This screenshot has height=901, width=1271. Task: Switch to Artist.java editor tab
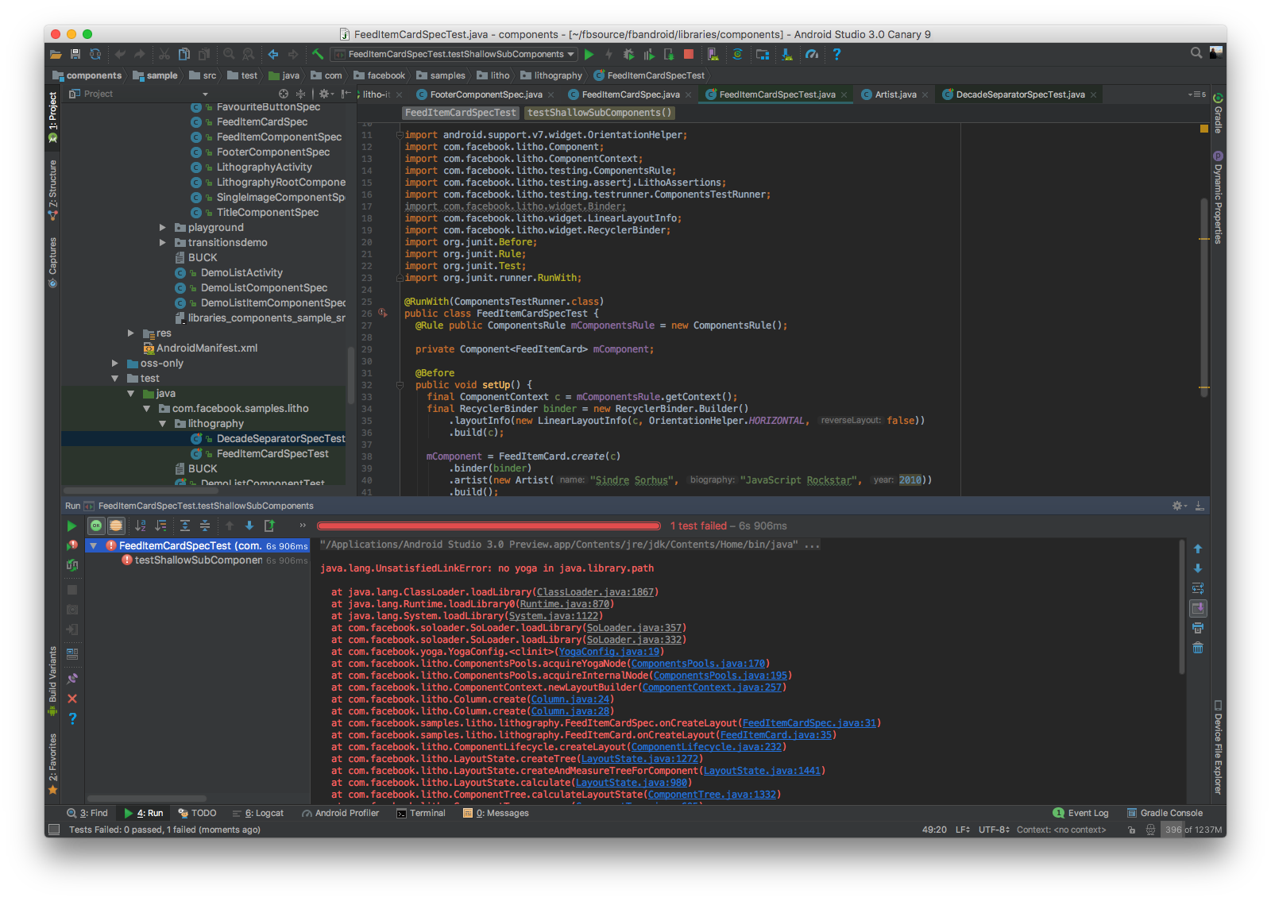[895, 94]
